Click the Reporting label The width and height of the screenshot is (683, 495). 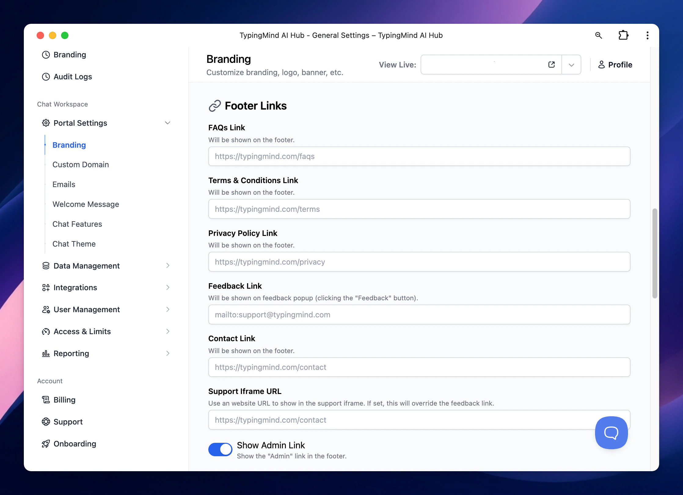tap(71, 353)
